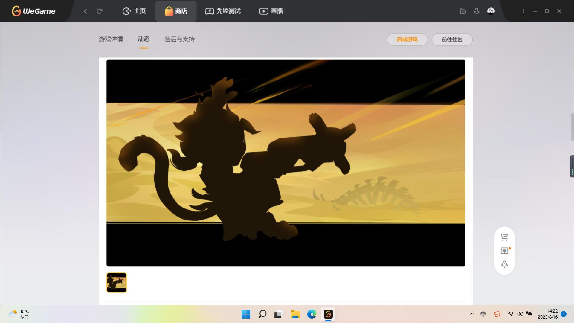
Task: Select the 商店 store tab
Action: click(176, 11)
